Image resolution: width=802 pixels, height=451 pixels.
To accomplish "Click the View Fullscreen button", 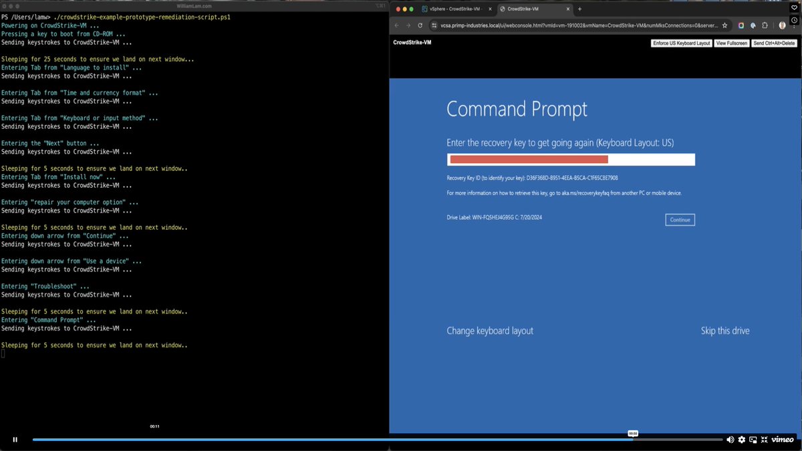I will (x=731, y=43).
